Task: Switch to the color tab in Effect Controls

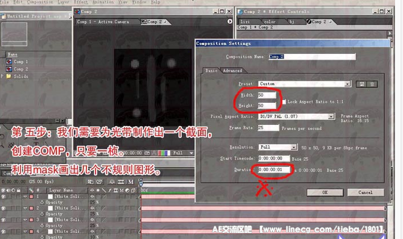Action: [270, 22]
